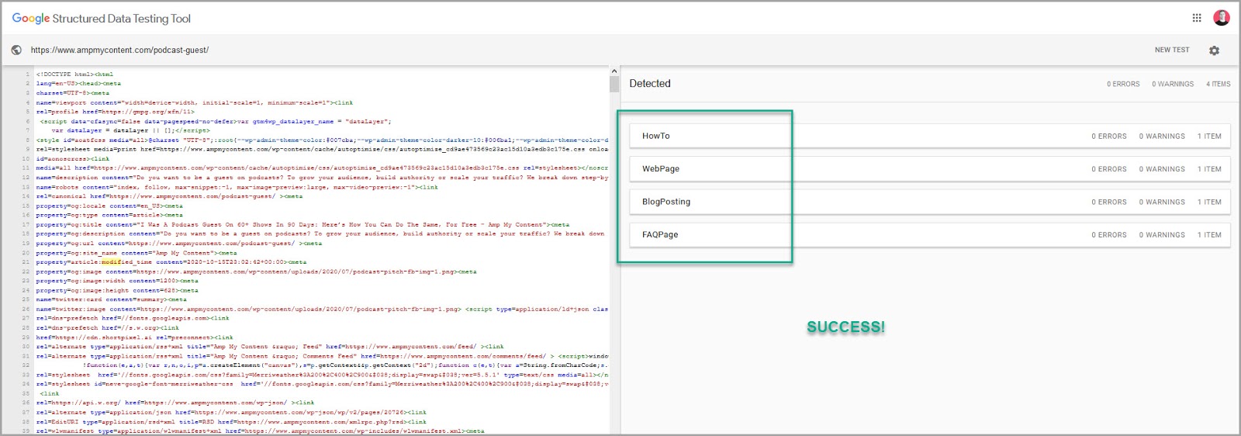Expand the BlogPosting detected item
The image size is (1241, 436).
[666, 202]
